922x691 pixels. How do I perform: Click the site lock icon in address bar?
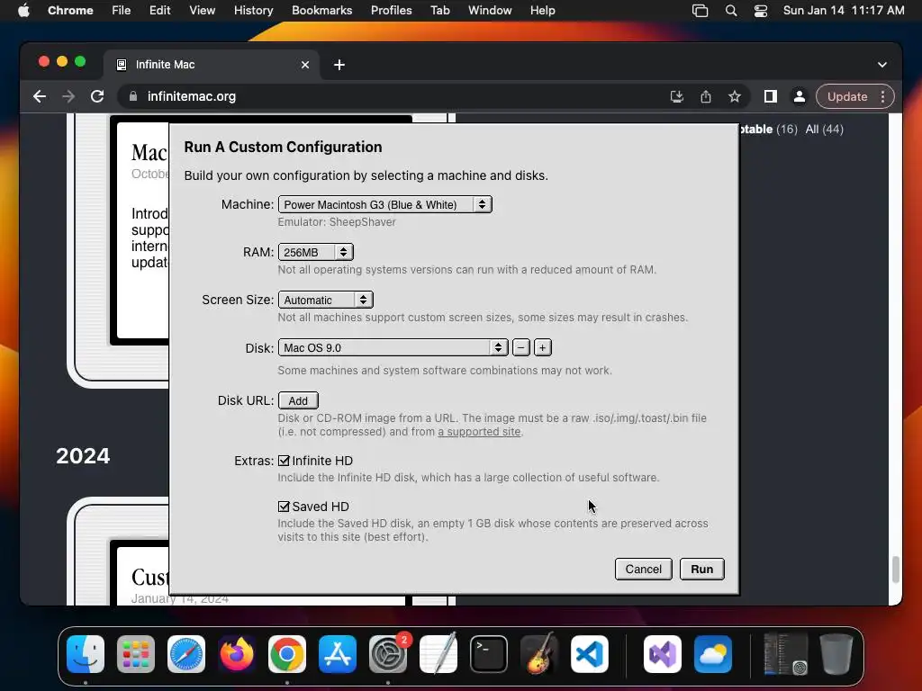pyautogui.click(x=133, y=96)
